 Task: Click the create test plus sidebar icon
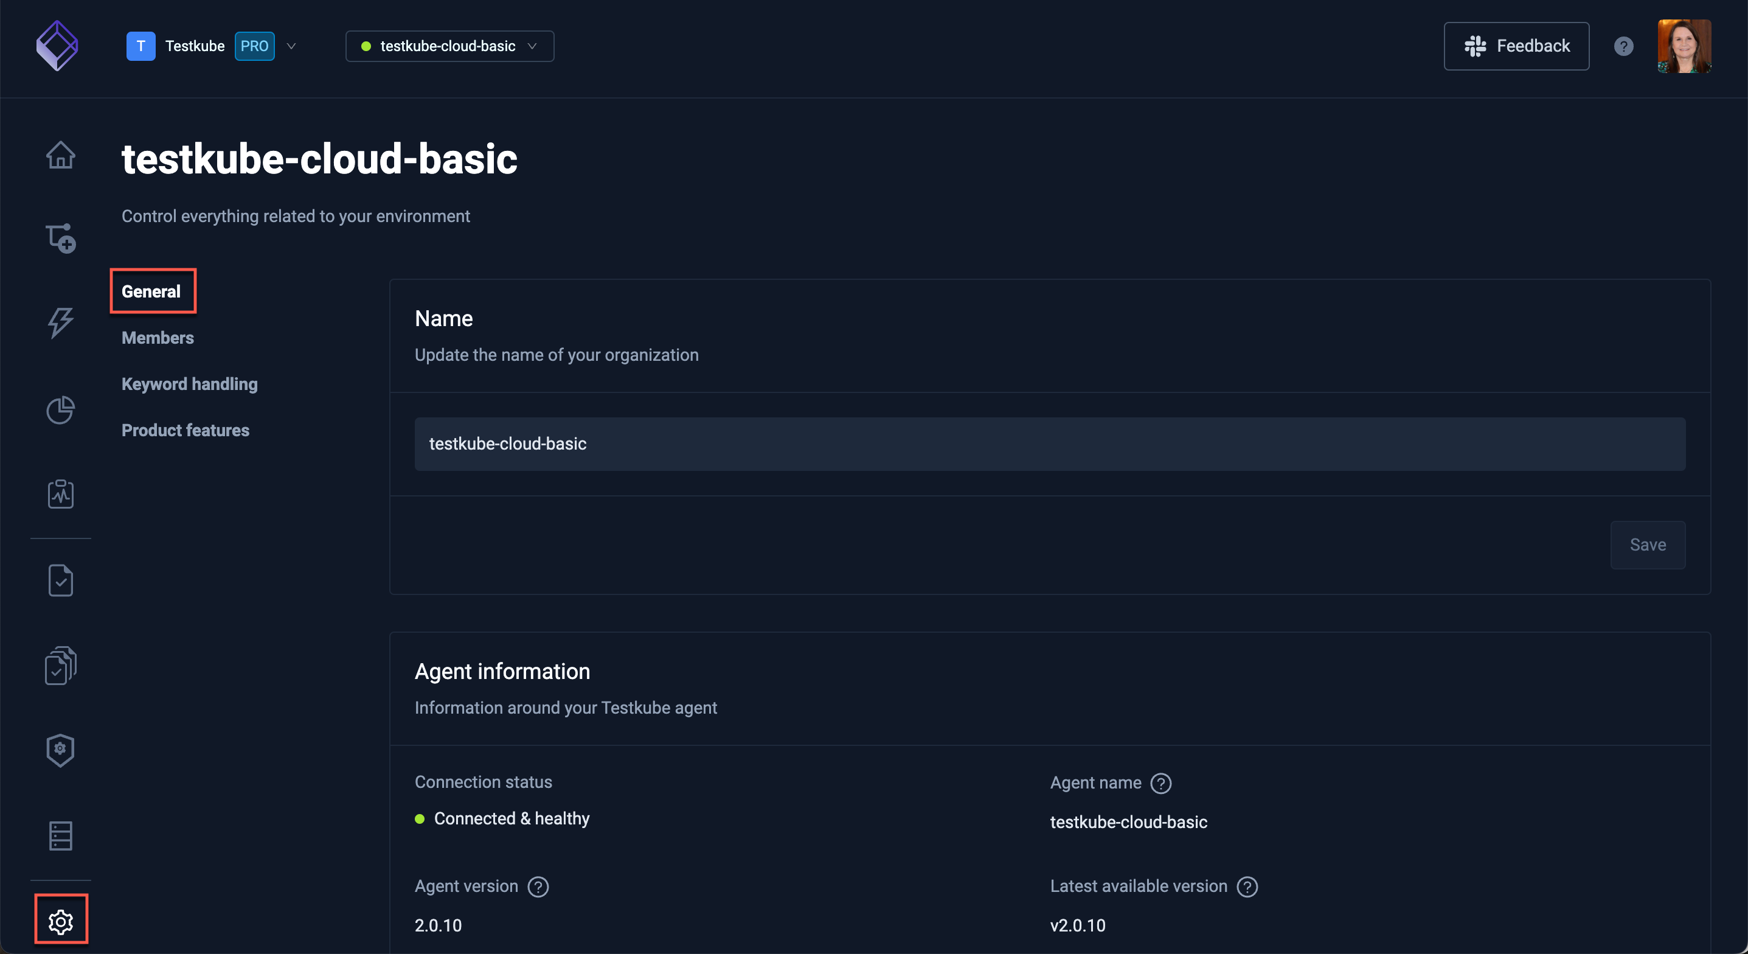click(60, 238)
